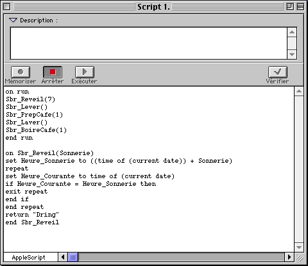Image resolution: width=308 pixels, height=266 pixels.
Task: Stop the script with Arrêter button
Action: pos(53,72)
